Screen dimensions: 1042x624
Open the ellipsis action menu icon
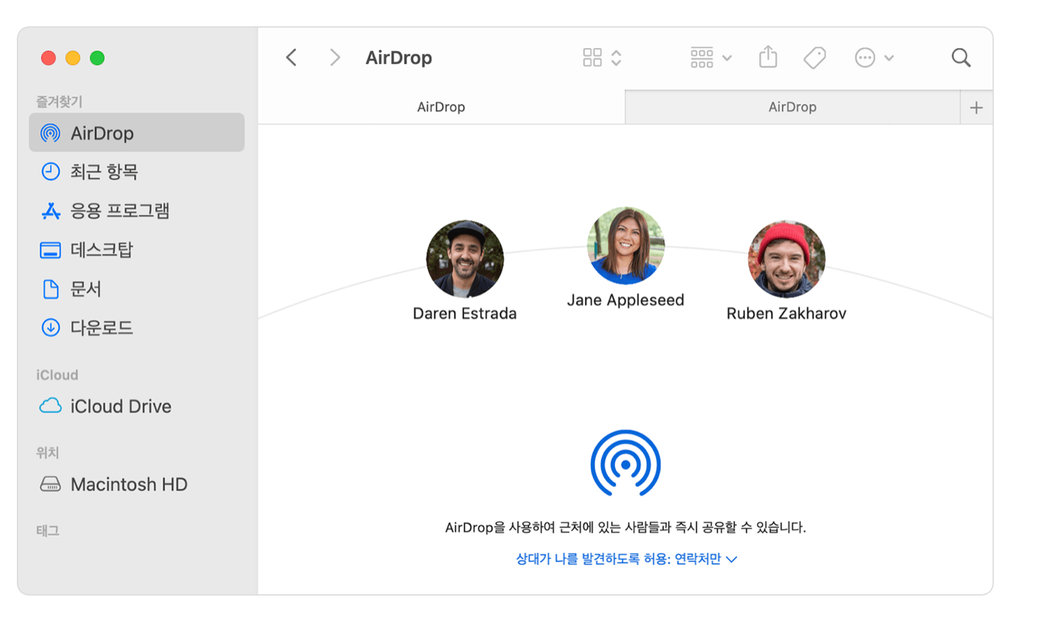pyautogui.click(x=865, y=58)
